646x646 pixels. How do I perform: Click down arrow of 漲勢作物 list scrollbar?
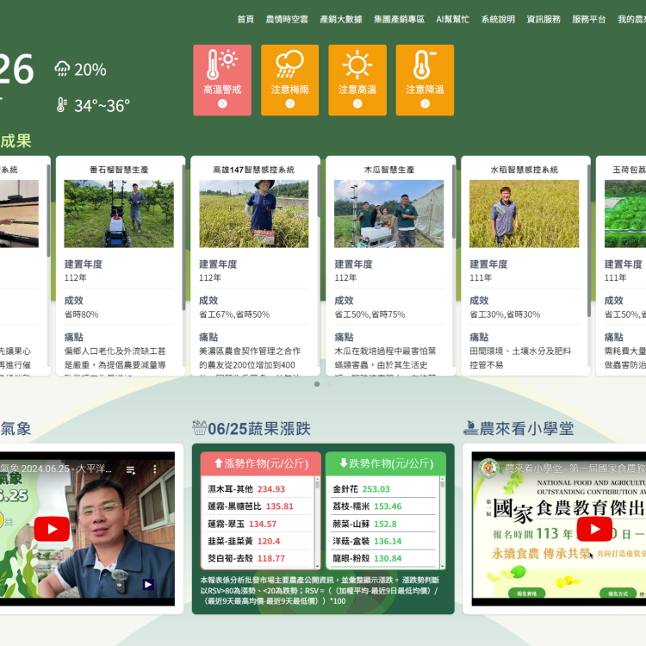pos(317,567)
